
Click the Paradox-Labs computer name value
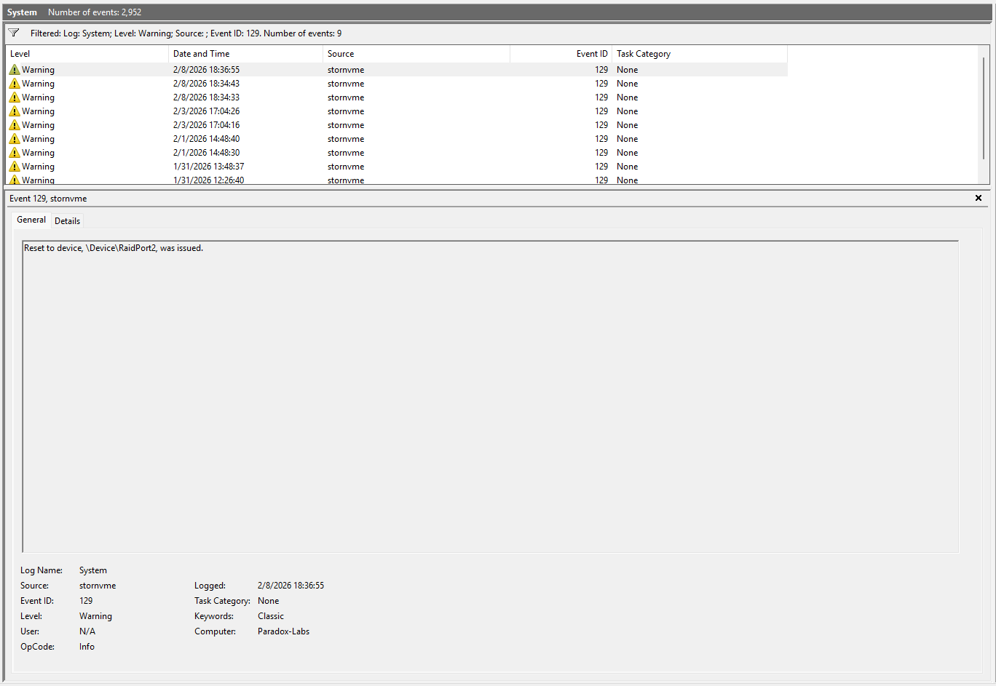(x=283, y=631)
